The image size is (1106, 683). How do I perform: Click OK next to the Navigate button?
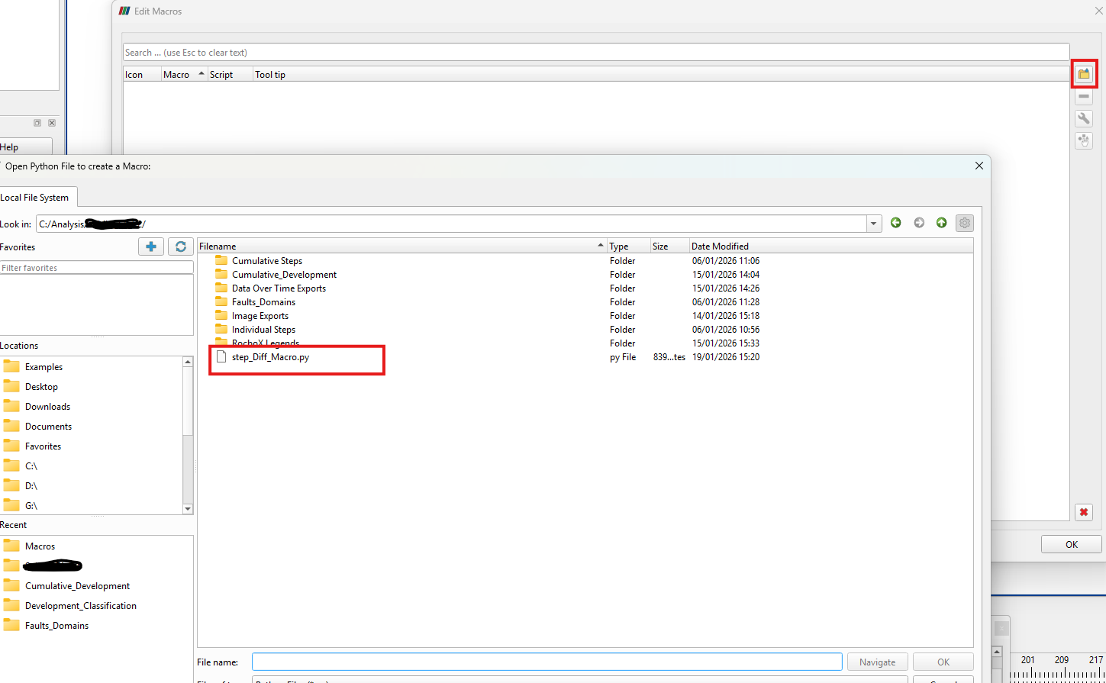pyautogui.click(x=943, y=662)
